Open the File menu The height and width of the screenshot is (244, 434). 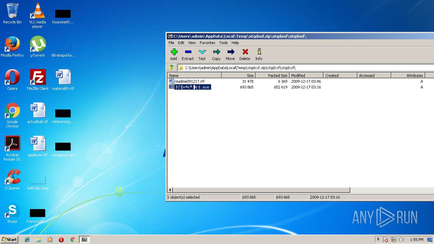coord(171,43)
